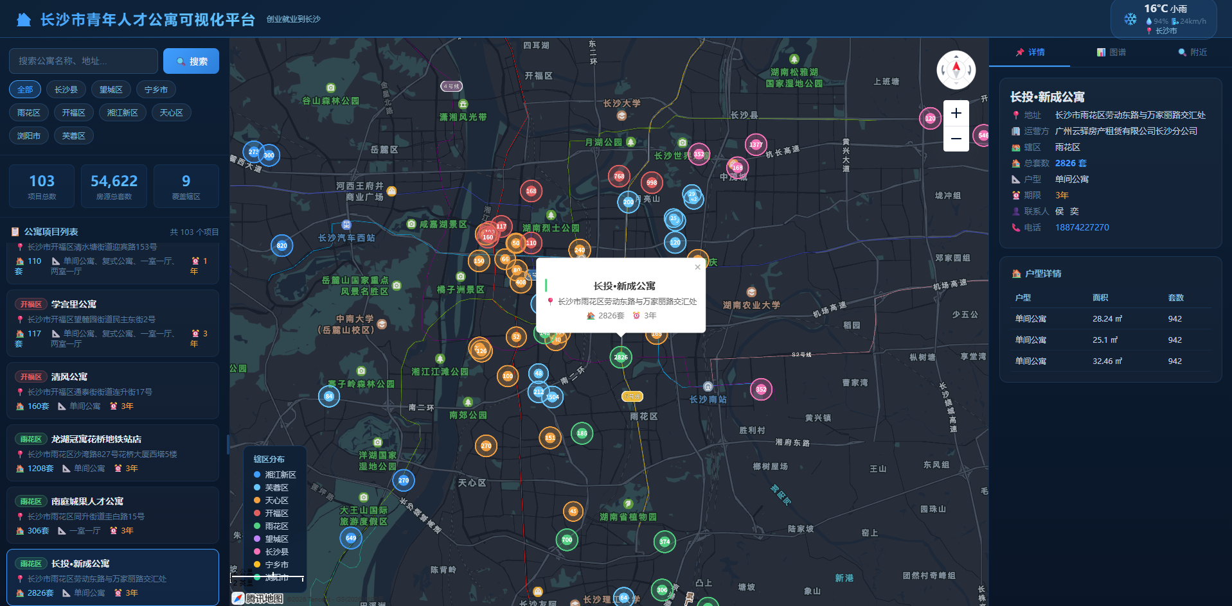
Task: Switch to the 附近 tab
Action: point(1193,53)
